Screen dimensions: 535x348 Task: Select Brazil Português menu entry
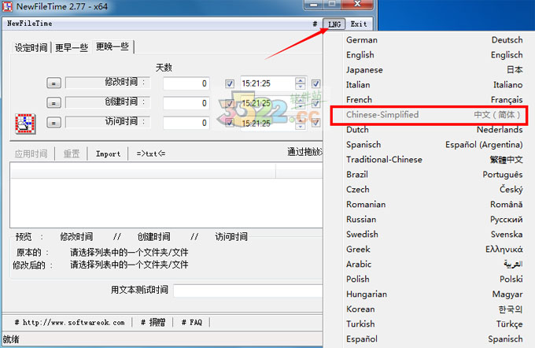click(x=434, y=175)
